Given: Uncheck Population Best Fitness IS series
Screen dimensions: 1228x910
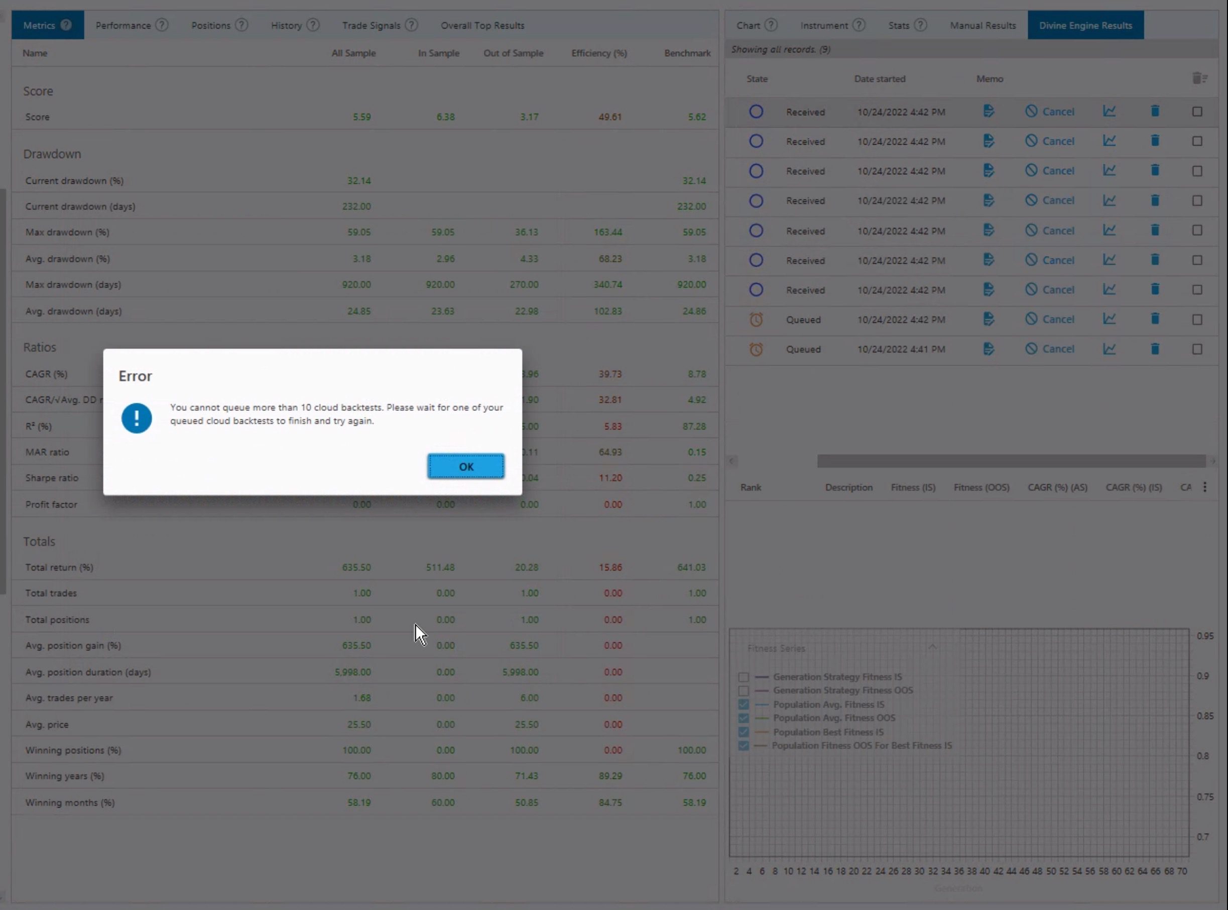Looking at the screenshot, I should (x=744, y=732).
